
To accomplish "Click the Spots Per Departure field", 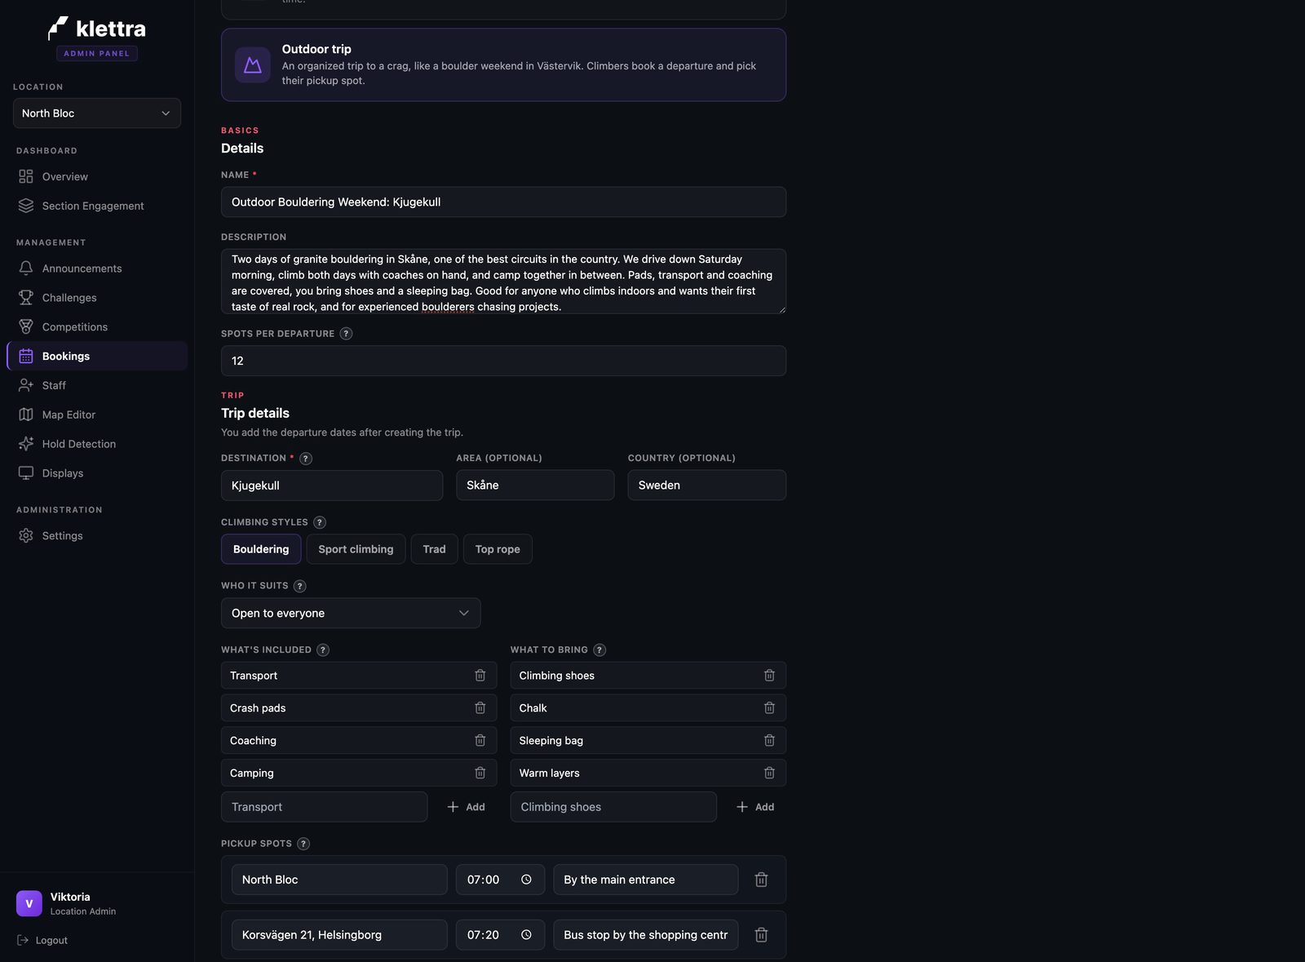I will click(x=503, y=361).
